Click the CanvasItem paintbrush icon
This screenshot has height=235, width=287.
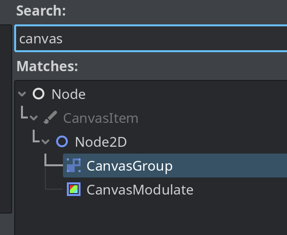tap(50, 117)
